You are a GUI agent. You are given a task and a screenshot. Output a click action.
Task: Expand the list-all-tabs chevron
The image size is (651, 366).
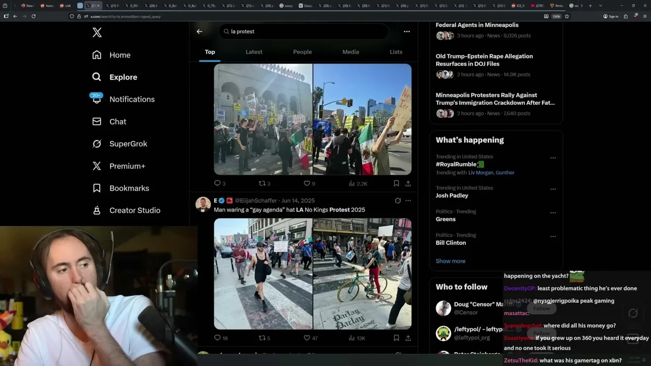600,6
